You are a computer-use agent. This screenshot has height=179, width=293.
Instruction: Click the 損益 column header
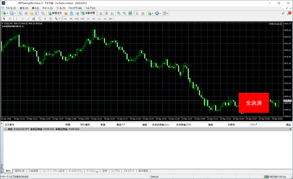(x=288, y=125)
